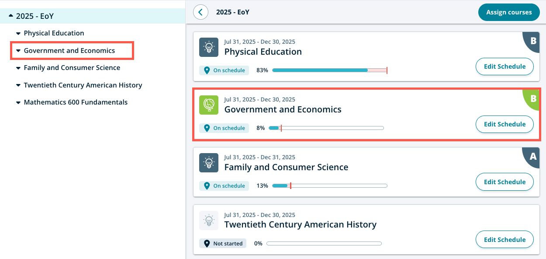The width and height of the screenshot is (546, 259).
Task: Expand Physical Education in sidebar tree
Action: 18,33
